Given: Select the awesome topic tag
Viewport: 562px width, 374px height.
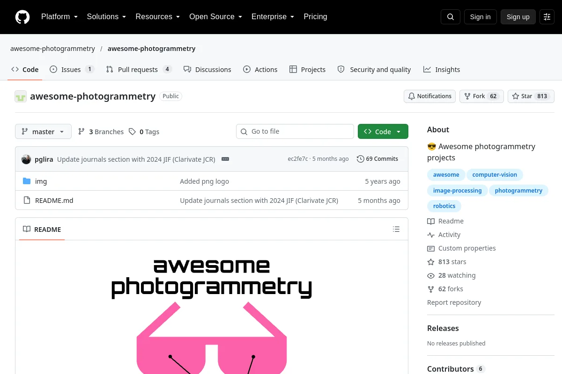Looking at the screenshot, I should tap(446, 174).
